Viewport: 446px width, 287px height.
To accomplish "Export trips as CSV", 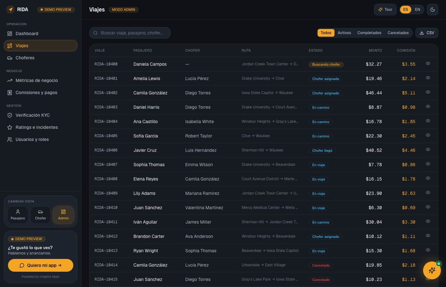I will (x=427, y=33).
